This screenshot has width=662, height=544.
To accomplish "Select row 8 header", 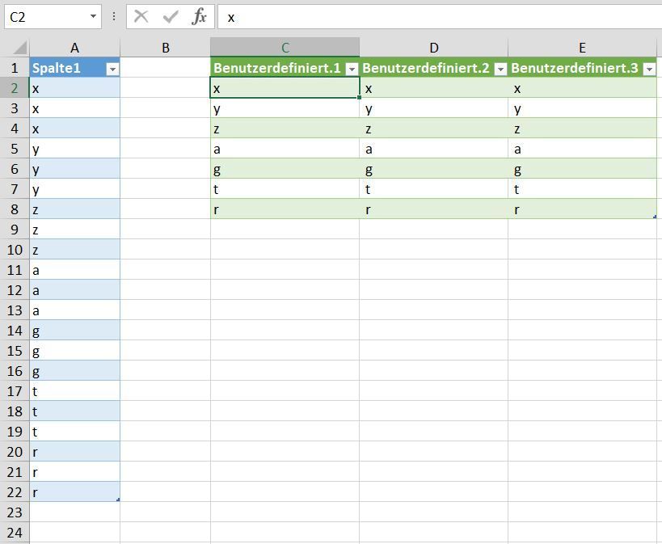I will [15, 209].
